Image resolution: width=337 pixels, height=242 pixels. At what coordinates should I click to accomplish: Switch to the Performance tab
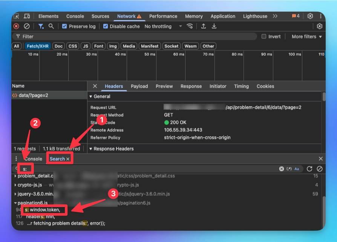click(x=163, y=16)
